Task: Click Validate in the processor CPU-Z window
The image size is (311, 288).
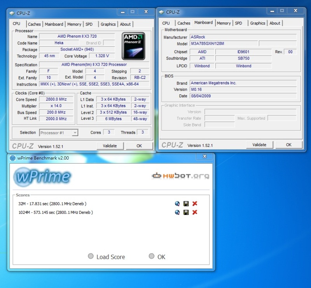Action: click(110, 146)
